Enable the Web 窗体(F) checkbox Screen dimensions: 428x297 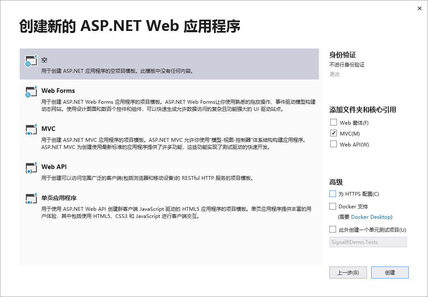pyautogui.click(x=333, y=122)
